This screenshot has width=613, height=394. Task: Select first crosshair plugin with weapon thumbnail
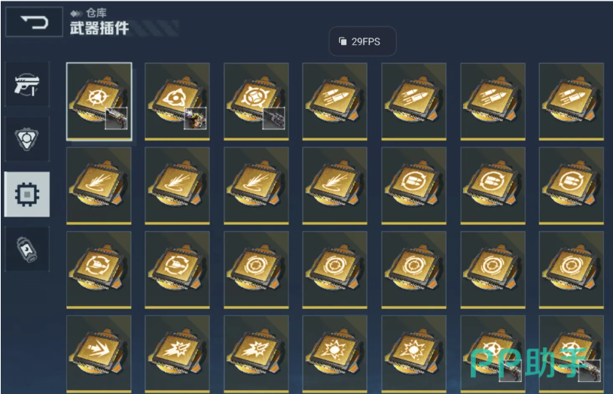(x=99, y=102)
